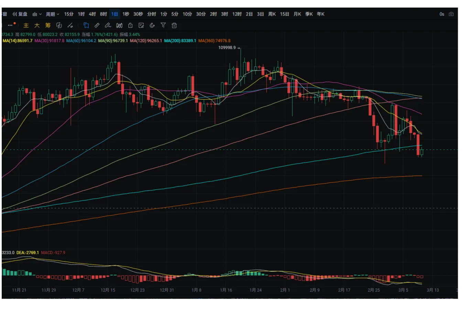Switch to the 1时 timeframe
Screen dimensions: 465x310
click(81, 14)
